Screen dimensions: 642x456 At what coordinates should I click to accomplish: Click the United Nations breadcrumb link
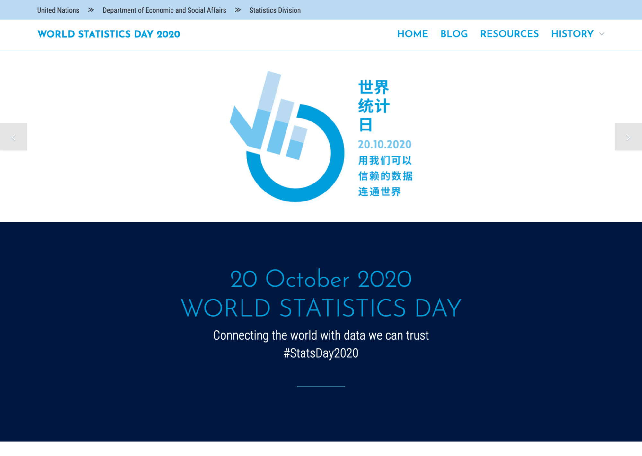[x=58, y=10]
